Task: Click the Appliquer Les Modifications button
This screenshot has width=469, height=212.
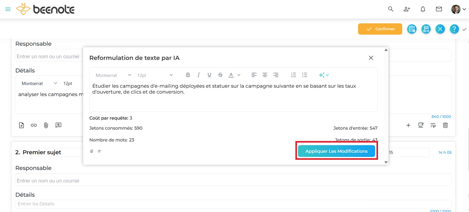Action: pyautogui.click(x=336, y=151)
